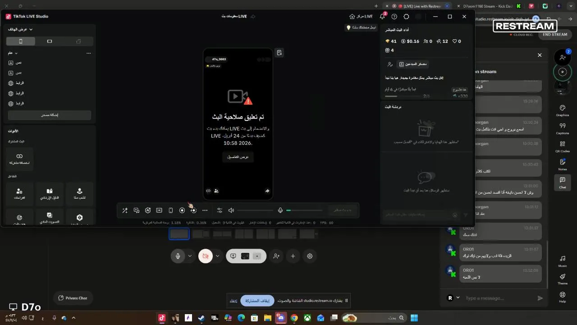Open TikTok Studio notifications bell
577x325 pixels.
tap(382, 16)
